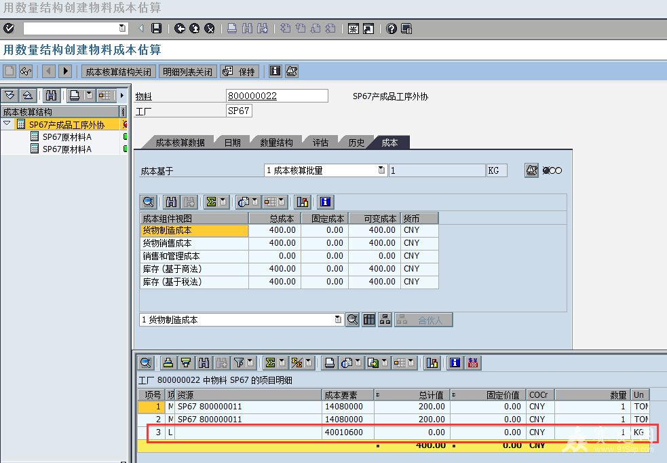Viewport: 667px width, 463px height.
Task: Sort ascending in item detail toolbar
Action: pyautogui.click(x=168, y=363)
